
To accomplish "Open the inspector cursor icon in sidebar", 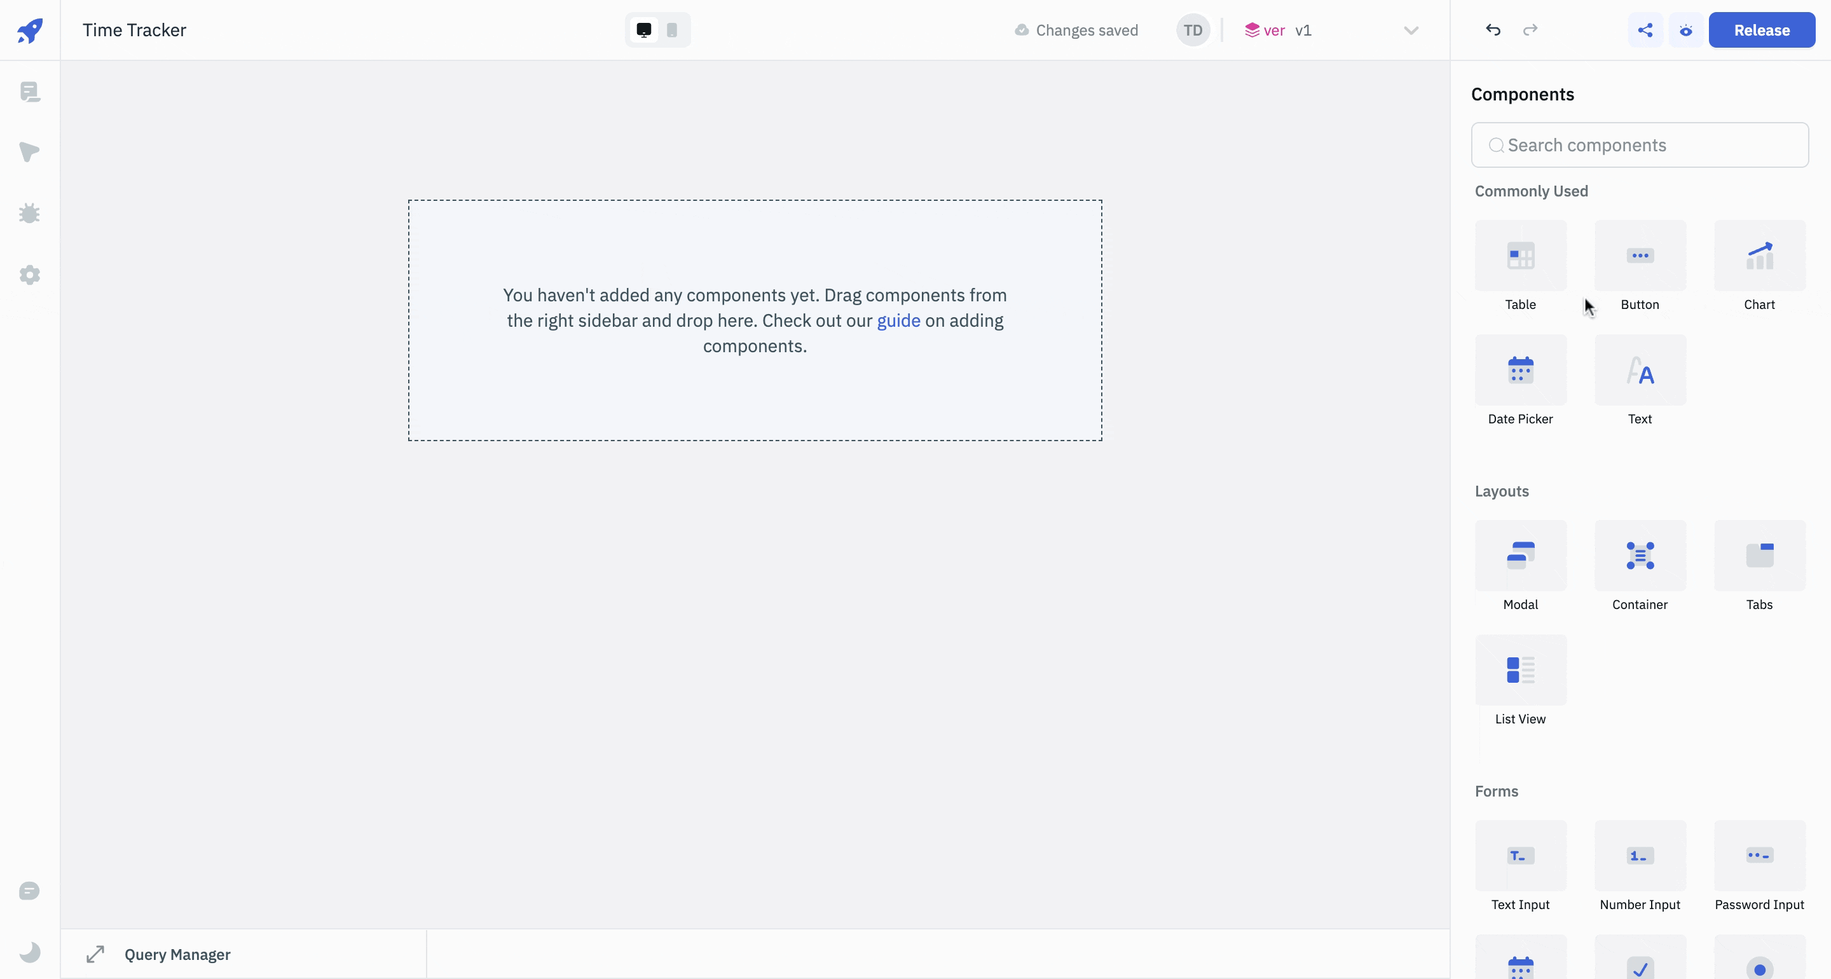I will point(30,152).
